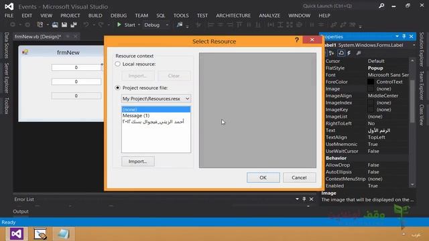This screenshot has height=241, width=429.
Task: Click the Quick Launch search magnifier icon
Action: tap(381, 6)
